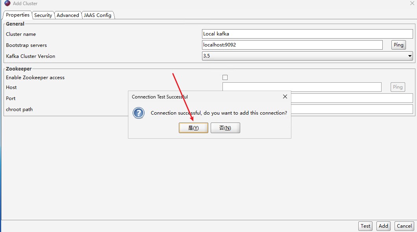
Task: Click the chroot path input field
Action: 352,109
